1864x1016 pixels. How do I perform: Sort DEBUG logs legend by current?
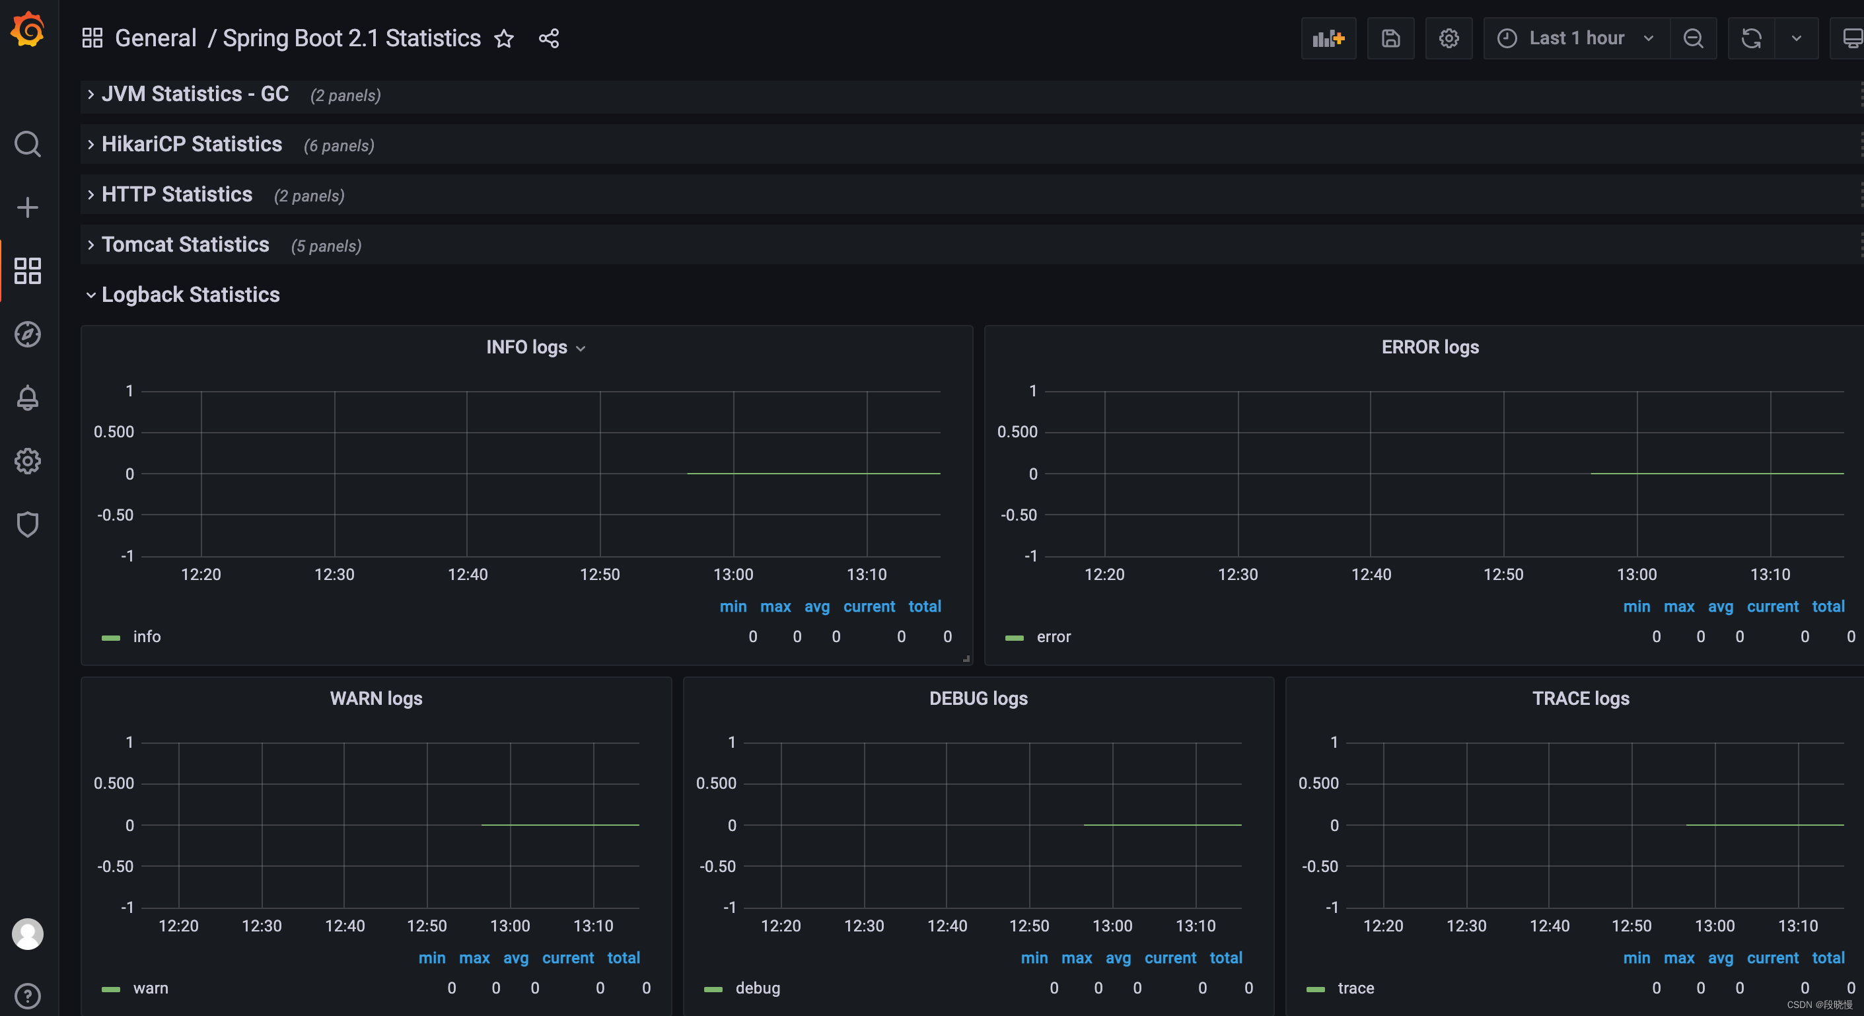tap(1170, 957)
